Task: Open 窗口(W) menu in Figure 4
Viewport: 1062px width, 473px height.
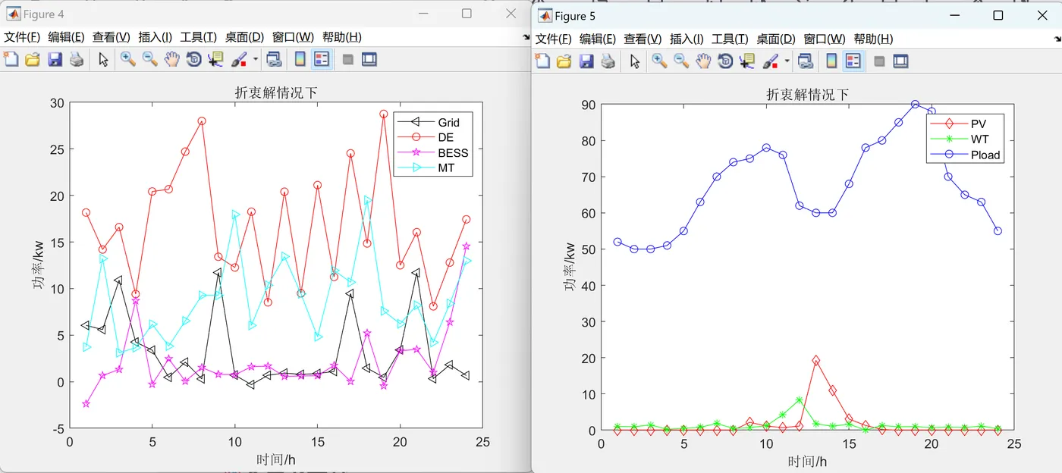Action: pos(294,37)
